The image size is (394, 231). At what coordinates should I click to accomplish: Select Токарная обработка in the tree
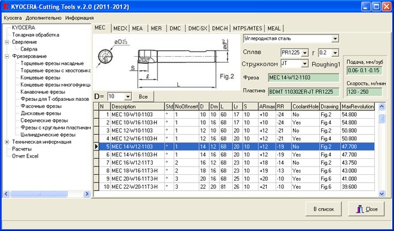coord(36,35)
